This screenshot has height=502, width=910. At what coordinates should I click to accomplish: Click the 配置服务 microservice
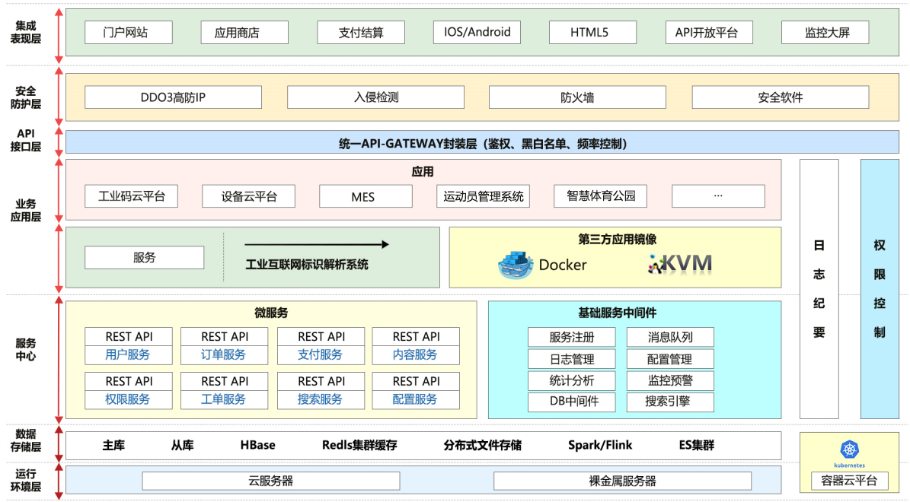click(x=416, y=399)
